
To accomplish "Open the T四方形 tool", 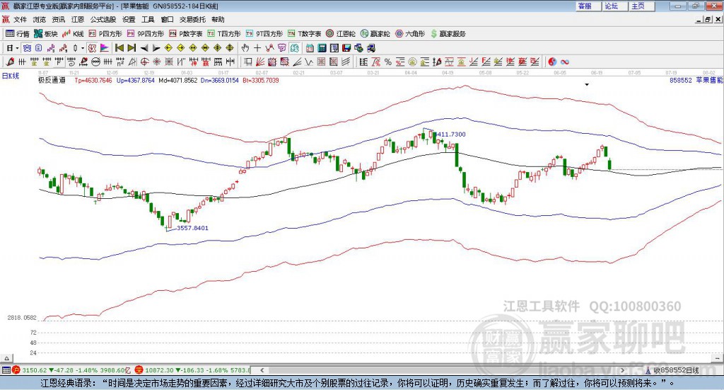I will [224, 34].
